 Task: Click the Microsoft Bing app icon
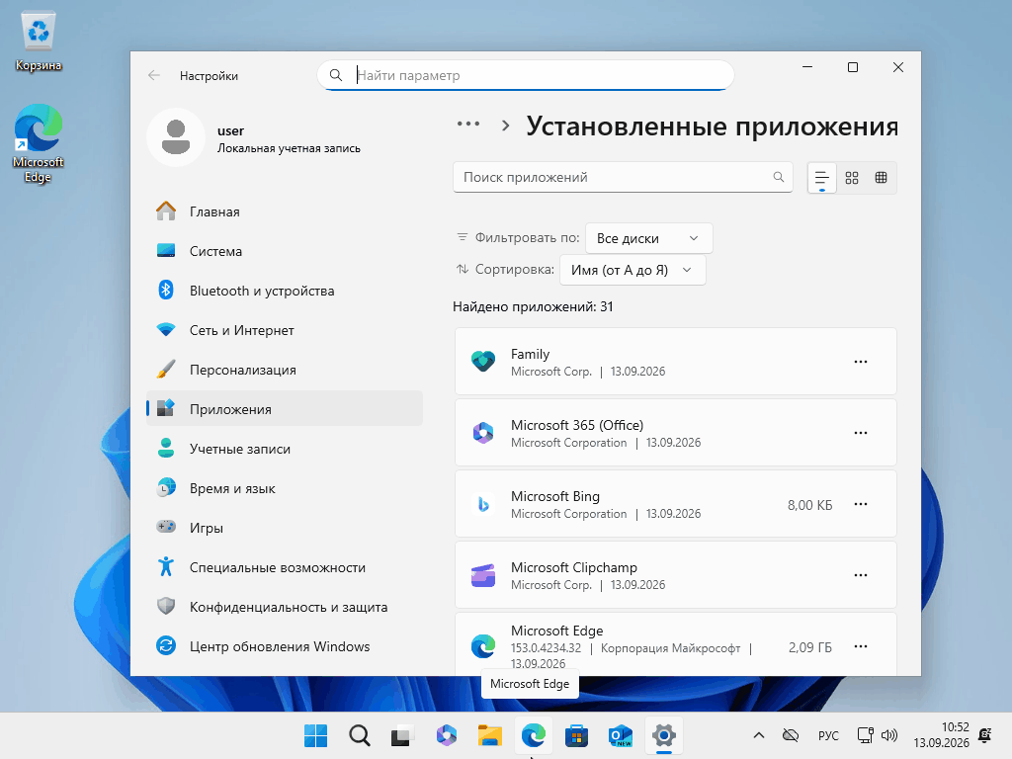click(482, 504)
